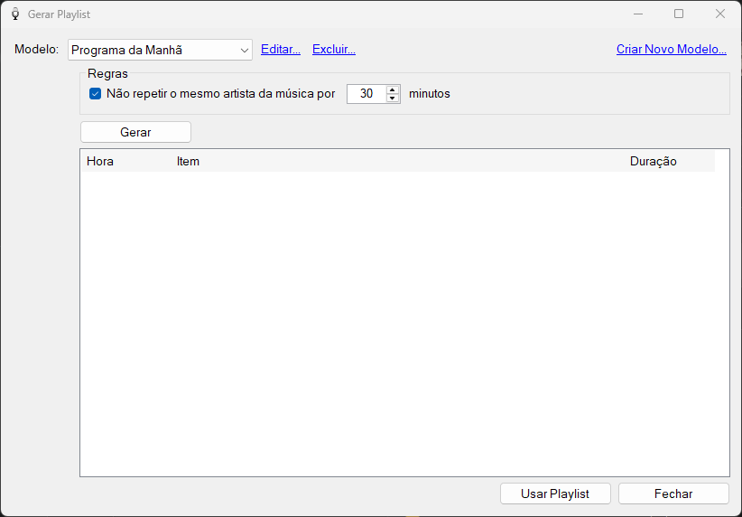The image size is (742, 517).
Task: Click the microphone app icon in title bar
Action: [15, 14]
